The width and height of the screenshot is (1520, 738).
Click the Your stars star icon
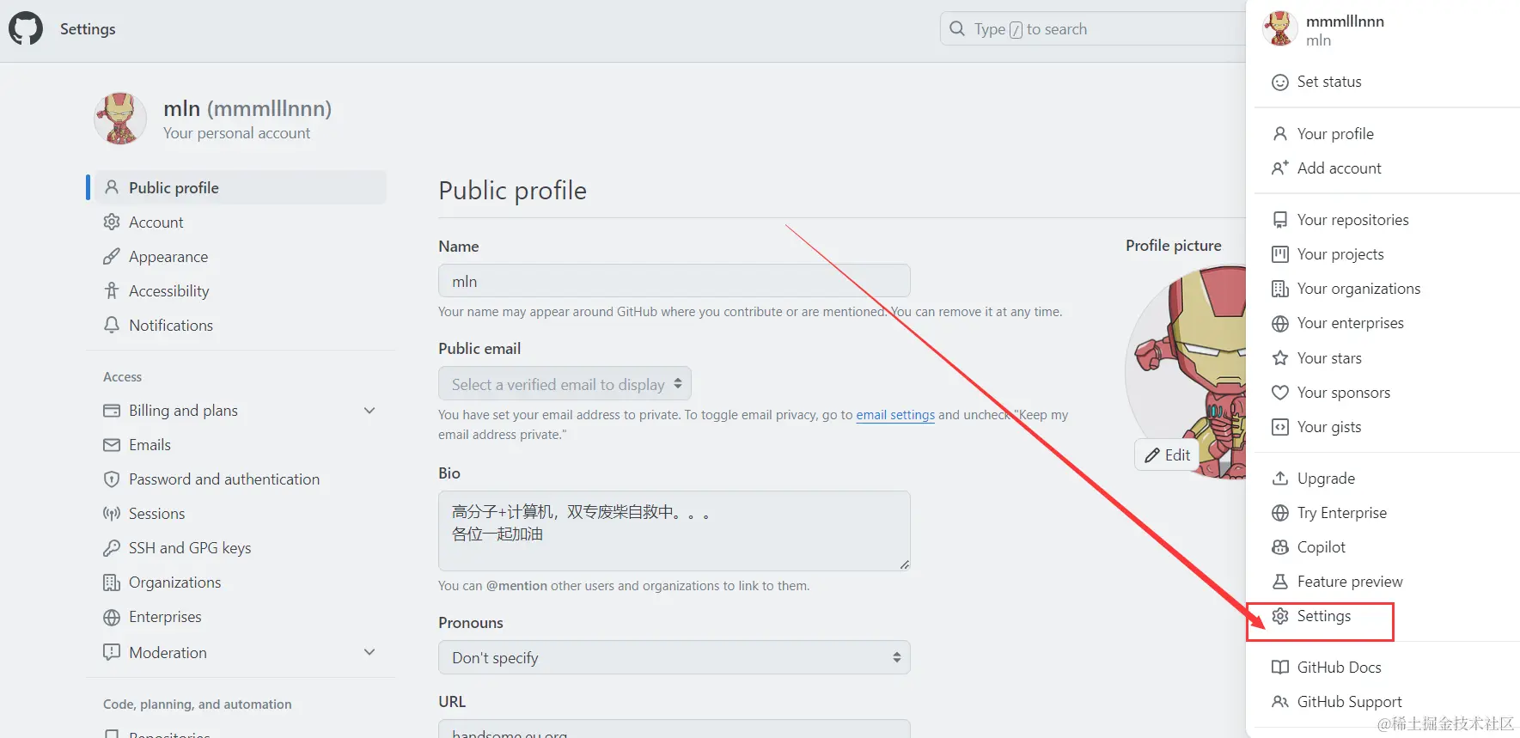pos(1280,358)
